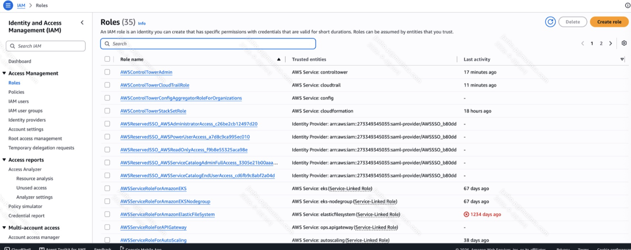Go to page 2 of roles
The image size is (631, 250).
tap(601, 43)
